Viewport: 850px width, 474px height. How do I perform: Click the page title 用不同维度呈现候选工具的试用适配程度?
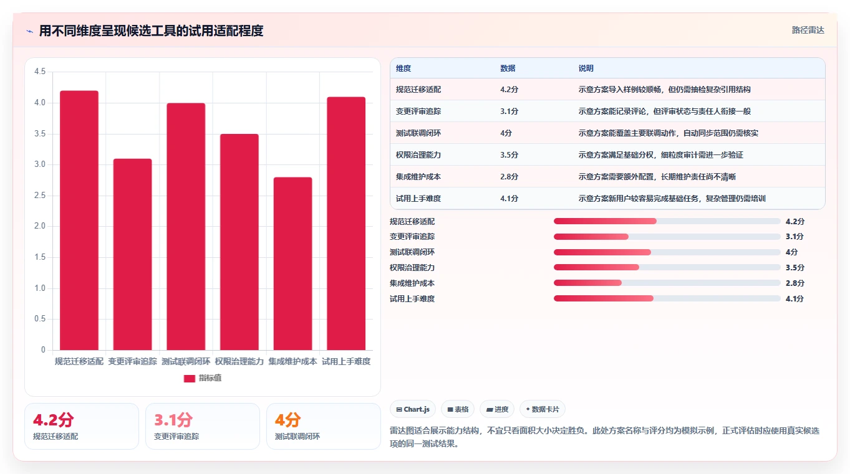click(x=151, y=31)
